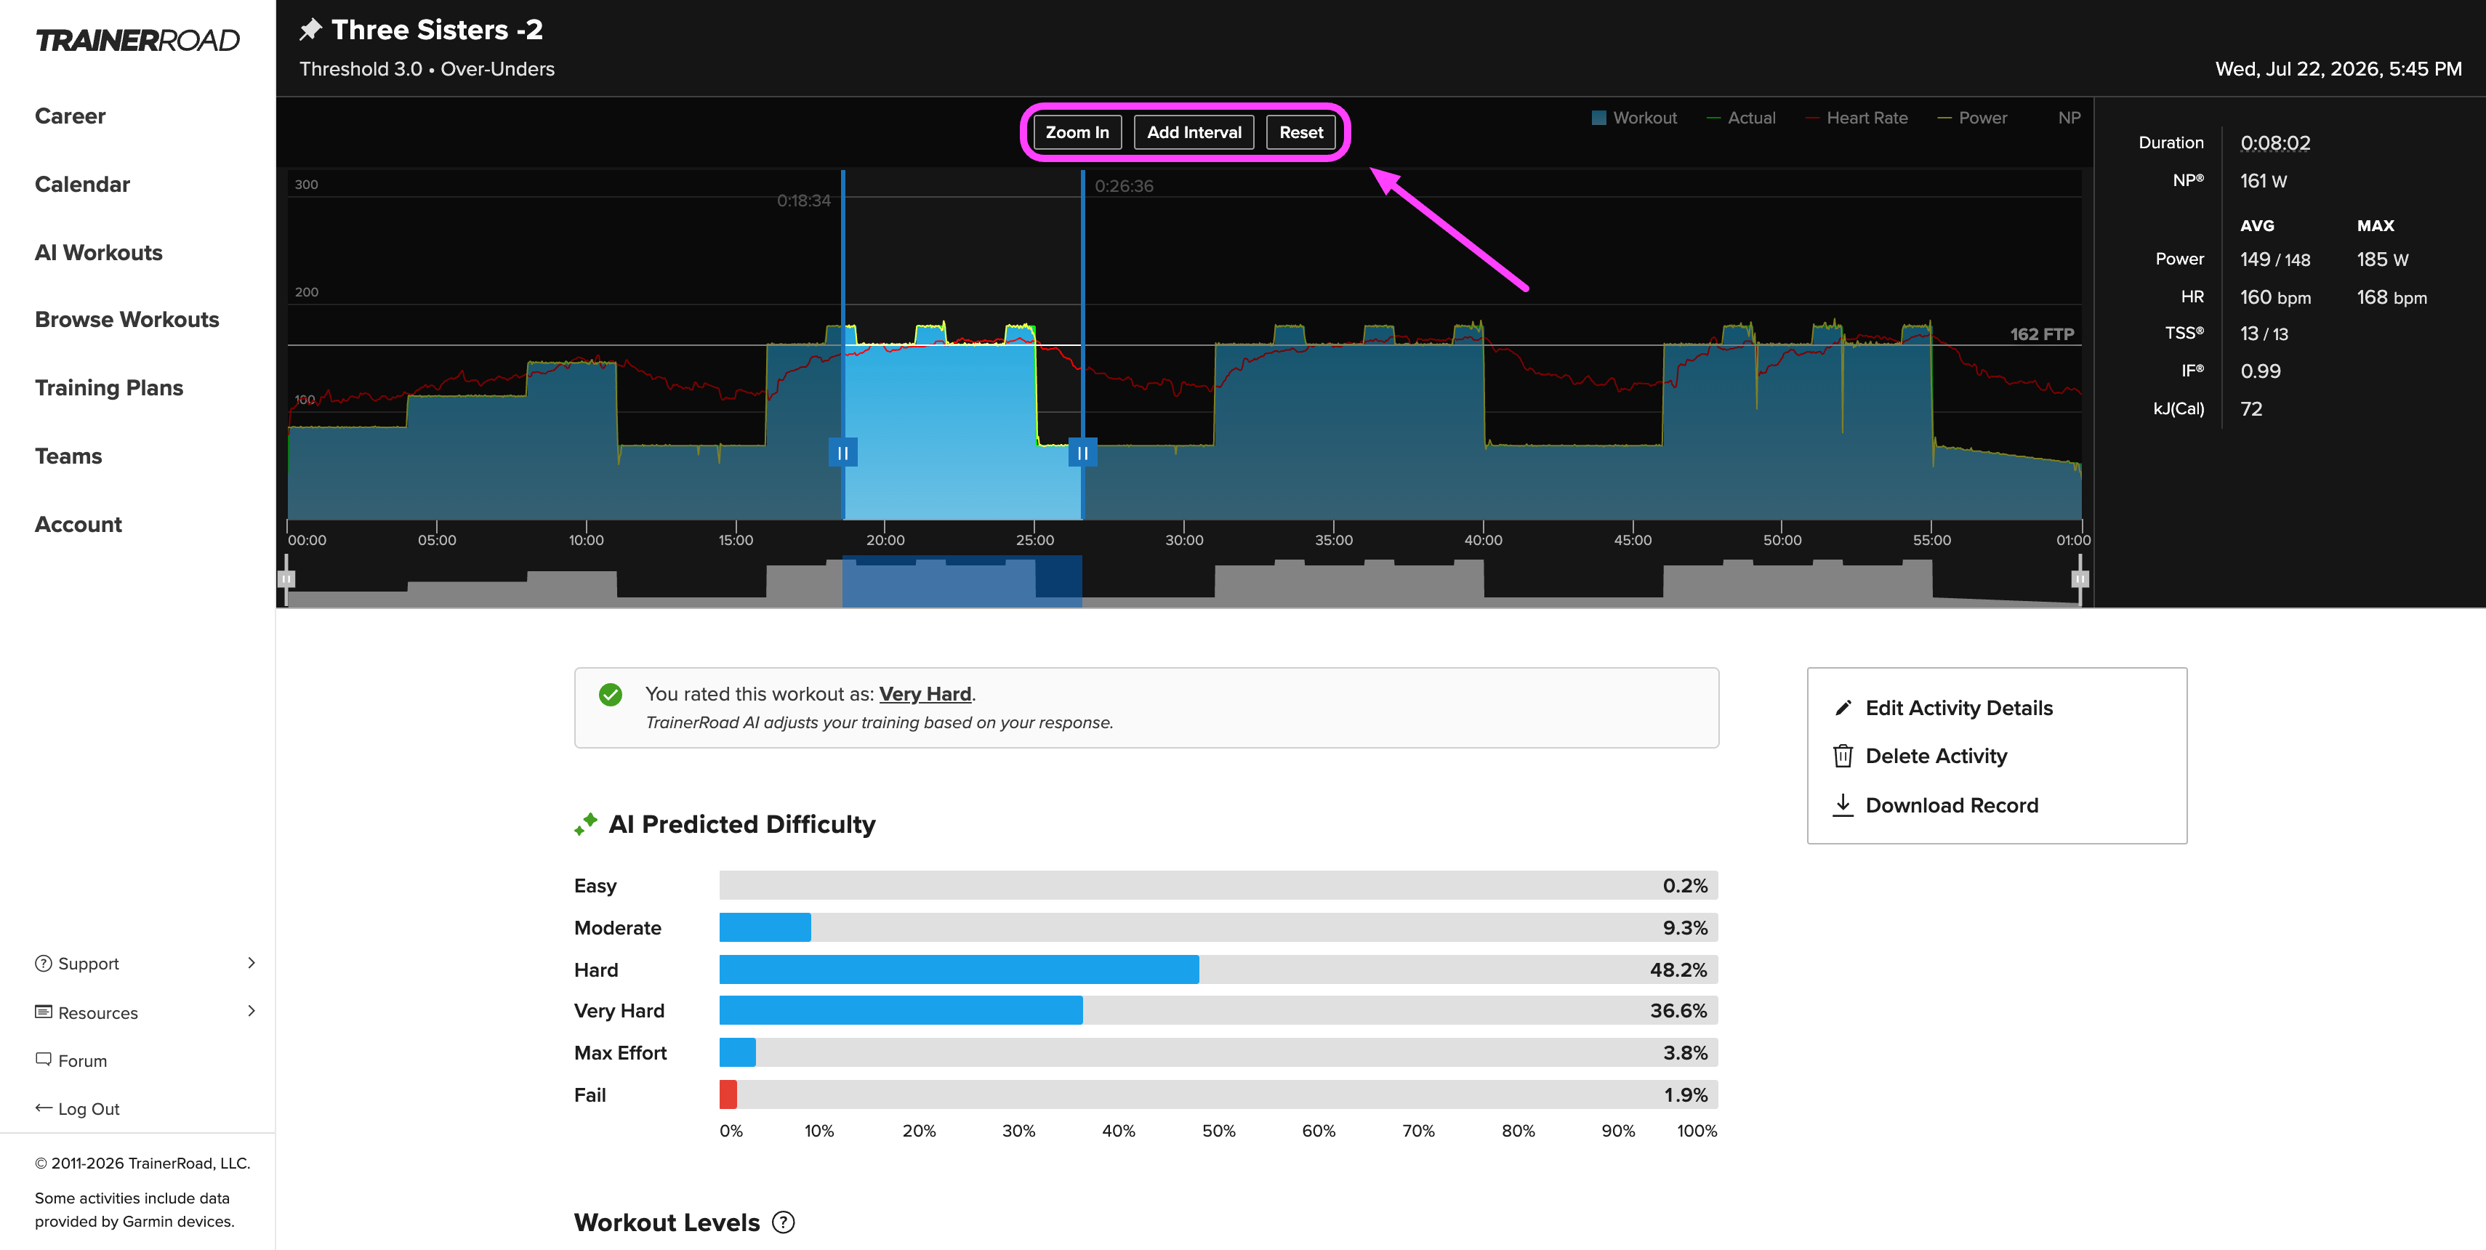
Task: Click the AI Predicted Difficulty sparkle icon
Action: pyautogui.click(x=586, y=823)
